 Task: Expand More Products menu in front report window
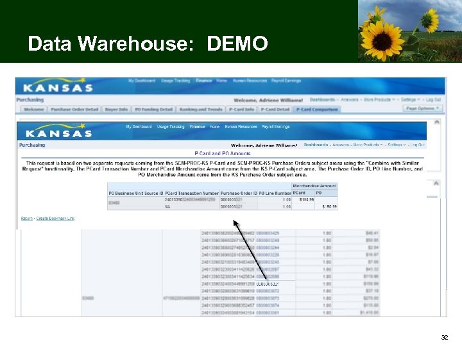368,145
